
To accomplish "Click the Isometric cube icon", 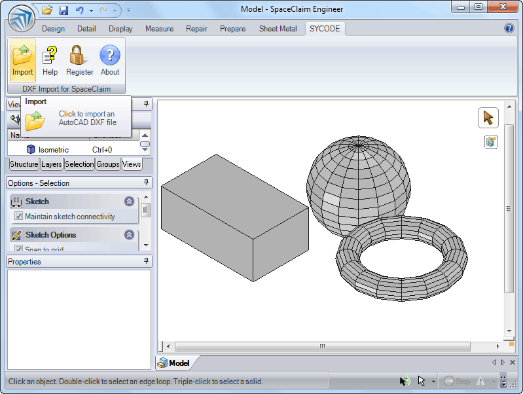I will pos(31,149).
